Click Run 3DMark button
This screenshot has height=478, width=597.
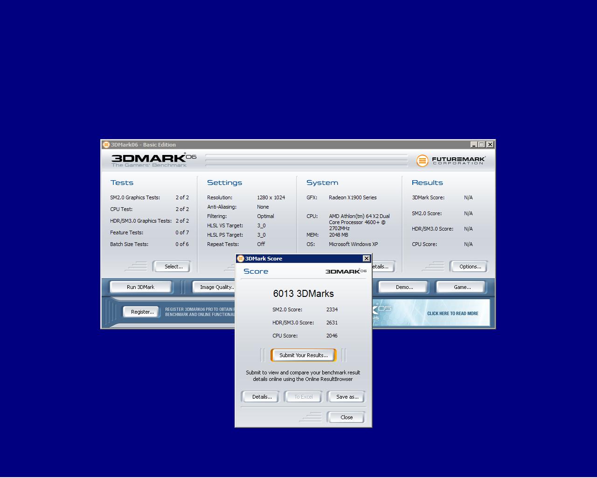pyautogui.click(x=140, y=287)
